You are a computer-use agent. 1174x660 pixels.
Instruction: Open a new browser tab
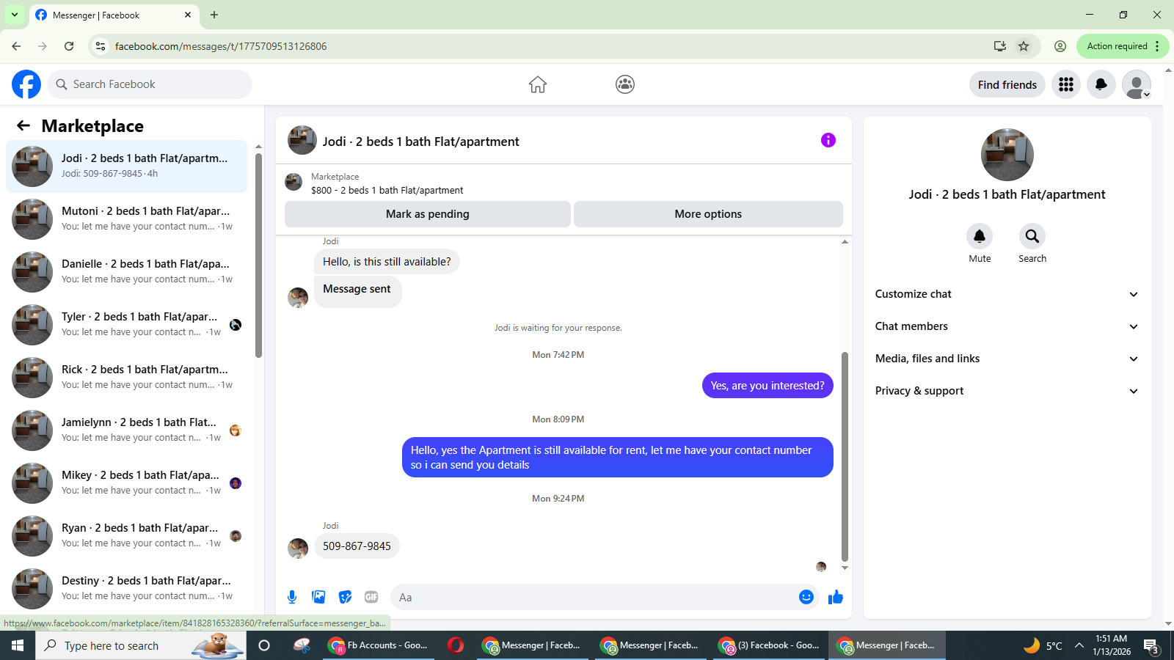coord(214,15)
